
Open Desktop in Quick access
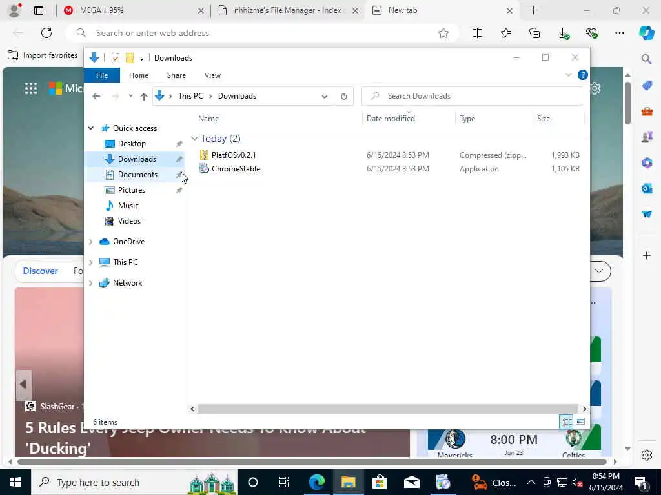[132, 144]
